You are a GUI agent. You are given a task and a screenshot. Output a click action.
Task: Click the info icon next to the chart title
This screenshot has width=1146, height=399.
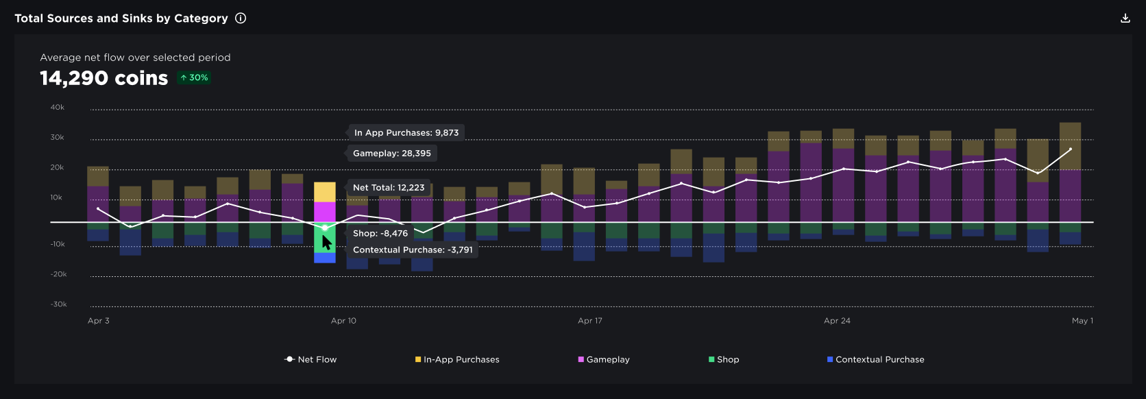pyautogui.click(x=241, y=19)
